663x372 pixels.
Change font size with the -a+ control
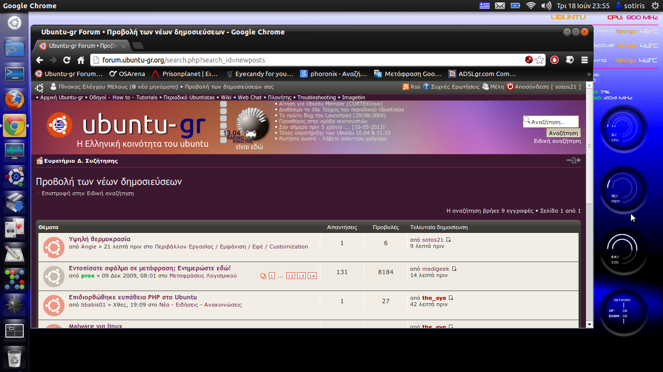coord(573,160)
